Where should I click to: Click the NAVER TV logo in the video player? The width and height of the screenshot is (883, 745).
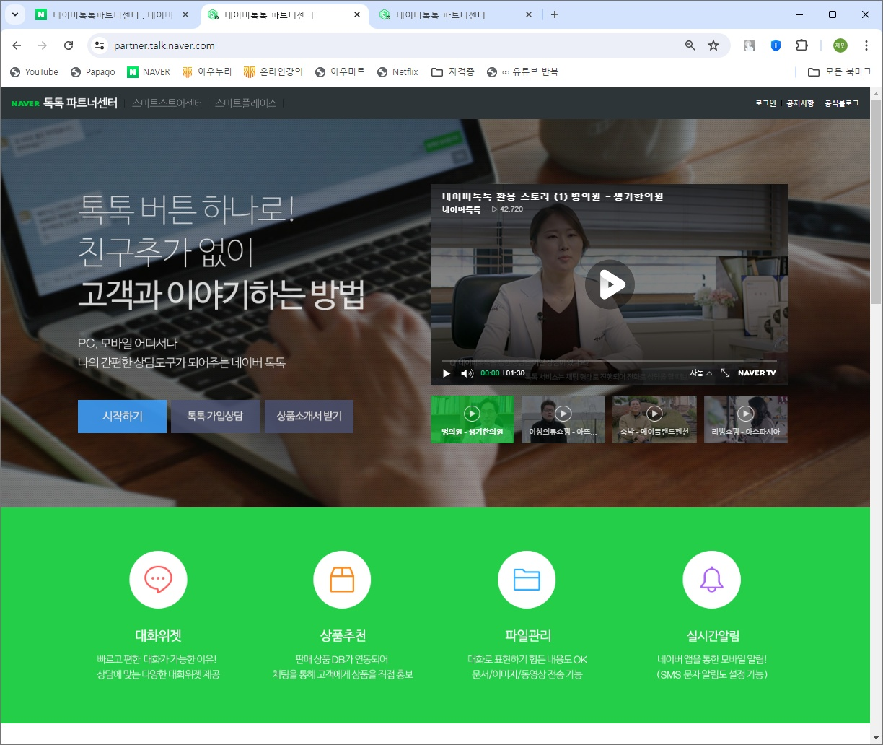(757, 373)
